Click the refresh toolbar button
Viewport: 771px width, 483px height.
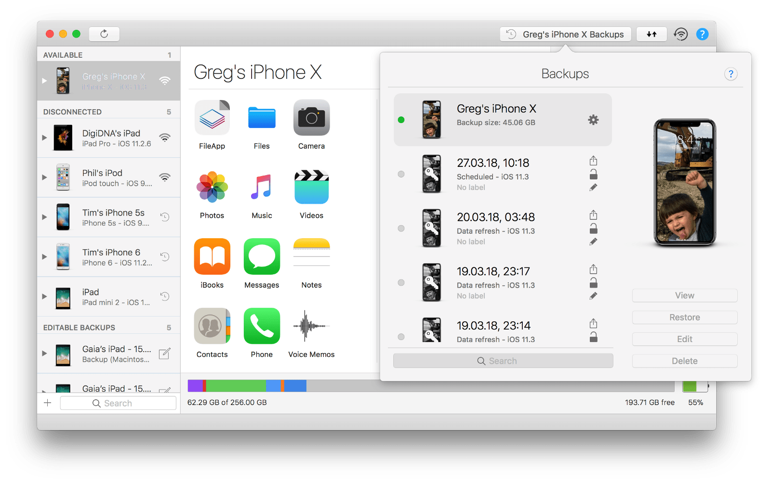click(x=104, y=34)
